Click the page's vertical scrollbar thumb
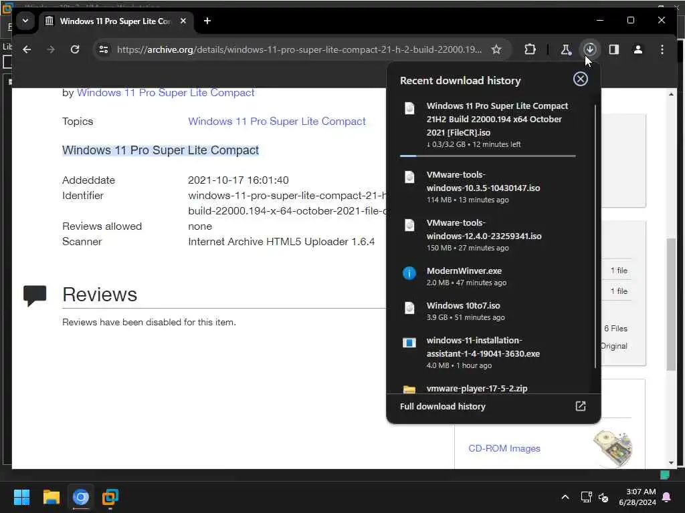This screenshot has width=685, height=513. pos(671,305)
